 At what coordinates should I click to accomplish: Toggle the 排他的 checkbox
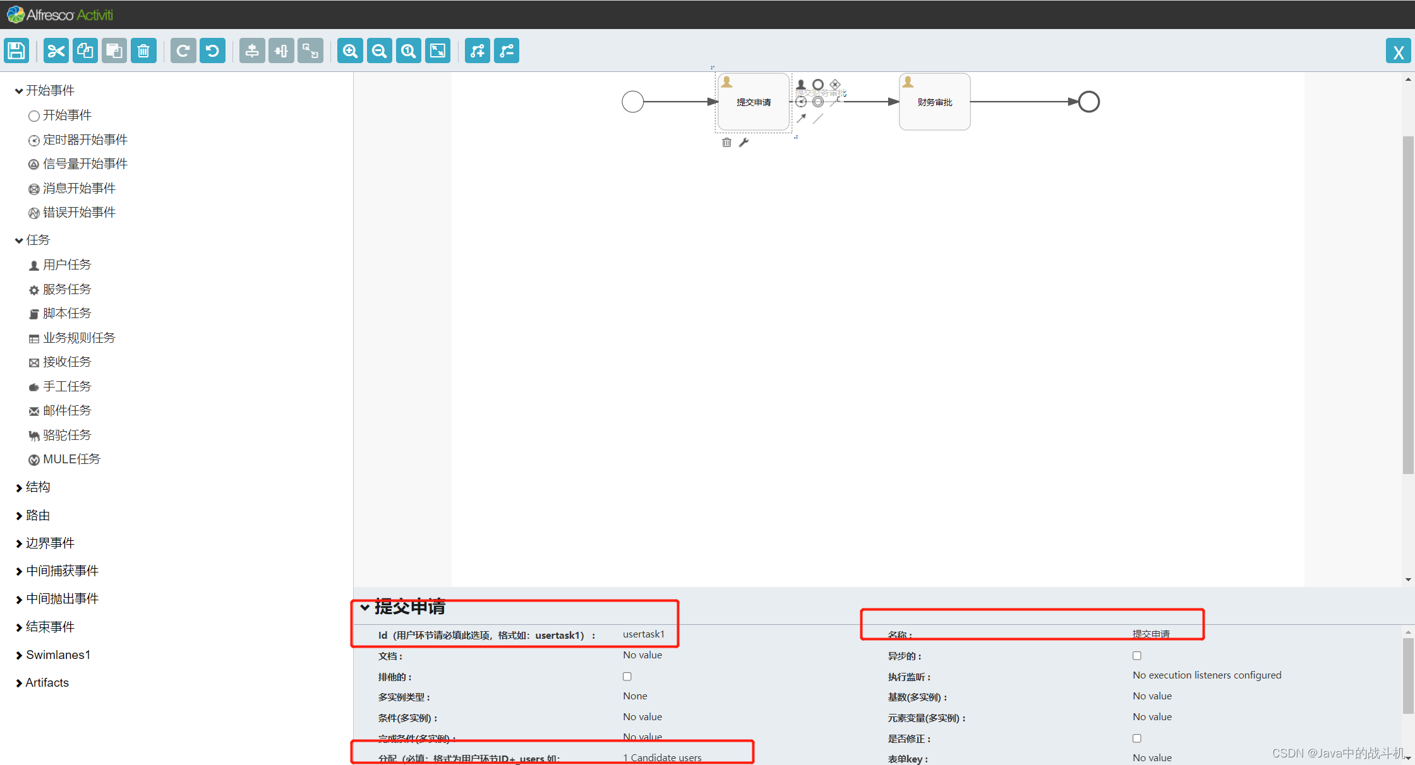pyautogui.click(x=627, y=677)
